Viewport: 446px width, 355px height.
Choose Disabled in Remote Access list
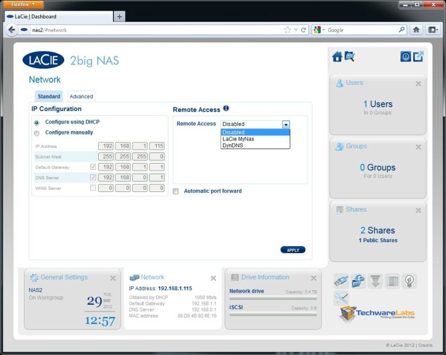[x=255, y=132]
